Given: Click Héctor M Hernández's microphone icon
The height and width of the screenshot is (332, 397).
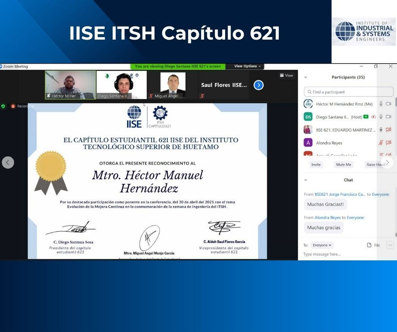Looking at the screenshot, I should 381,104.
